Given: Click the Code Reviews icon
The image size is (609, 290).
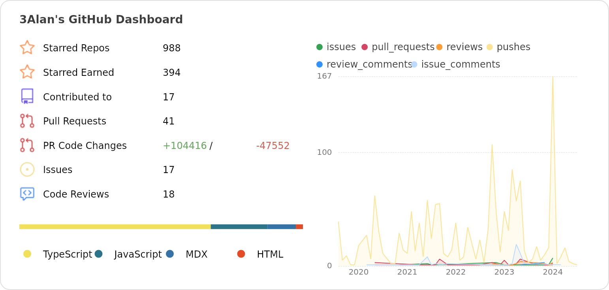Looking at the screenshot, I should pos(27,194).
